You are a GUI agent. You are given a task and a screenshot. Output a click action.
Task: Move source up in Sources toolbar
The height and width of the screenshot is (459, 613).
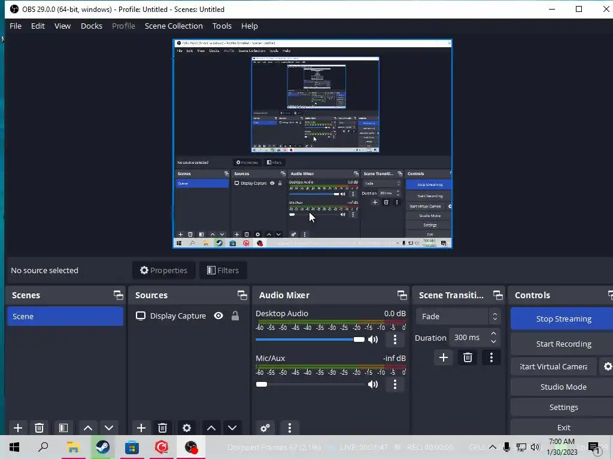pyautogui.click(x=211, y=428)
